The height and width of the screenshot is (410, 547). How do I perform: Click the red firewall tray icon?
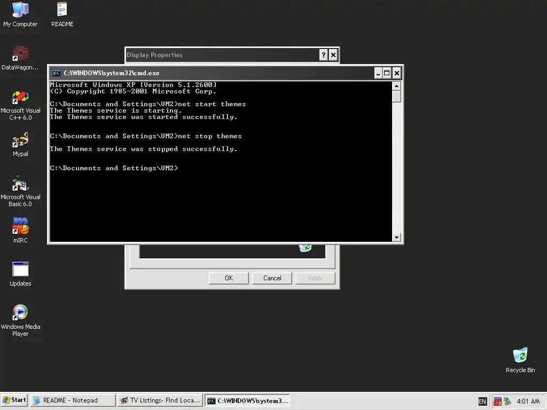coord(497,401)
